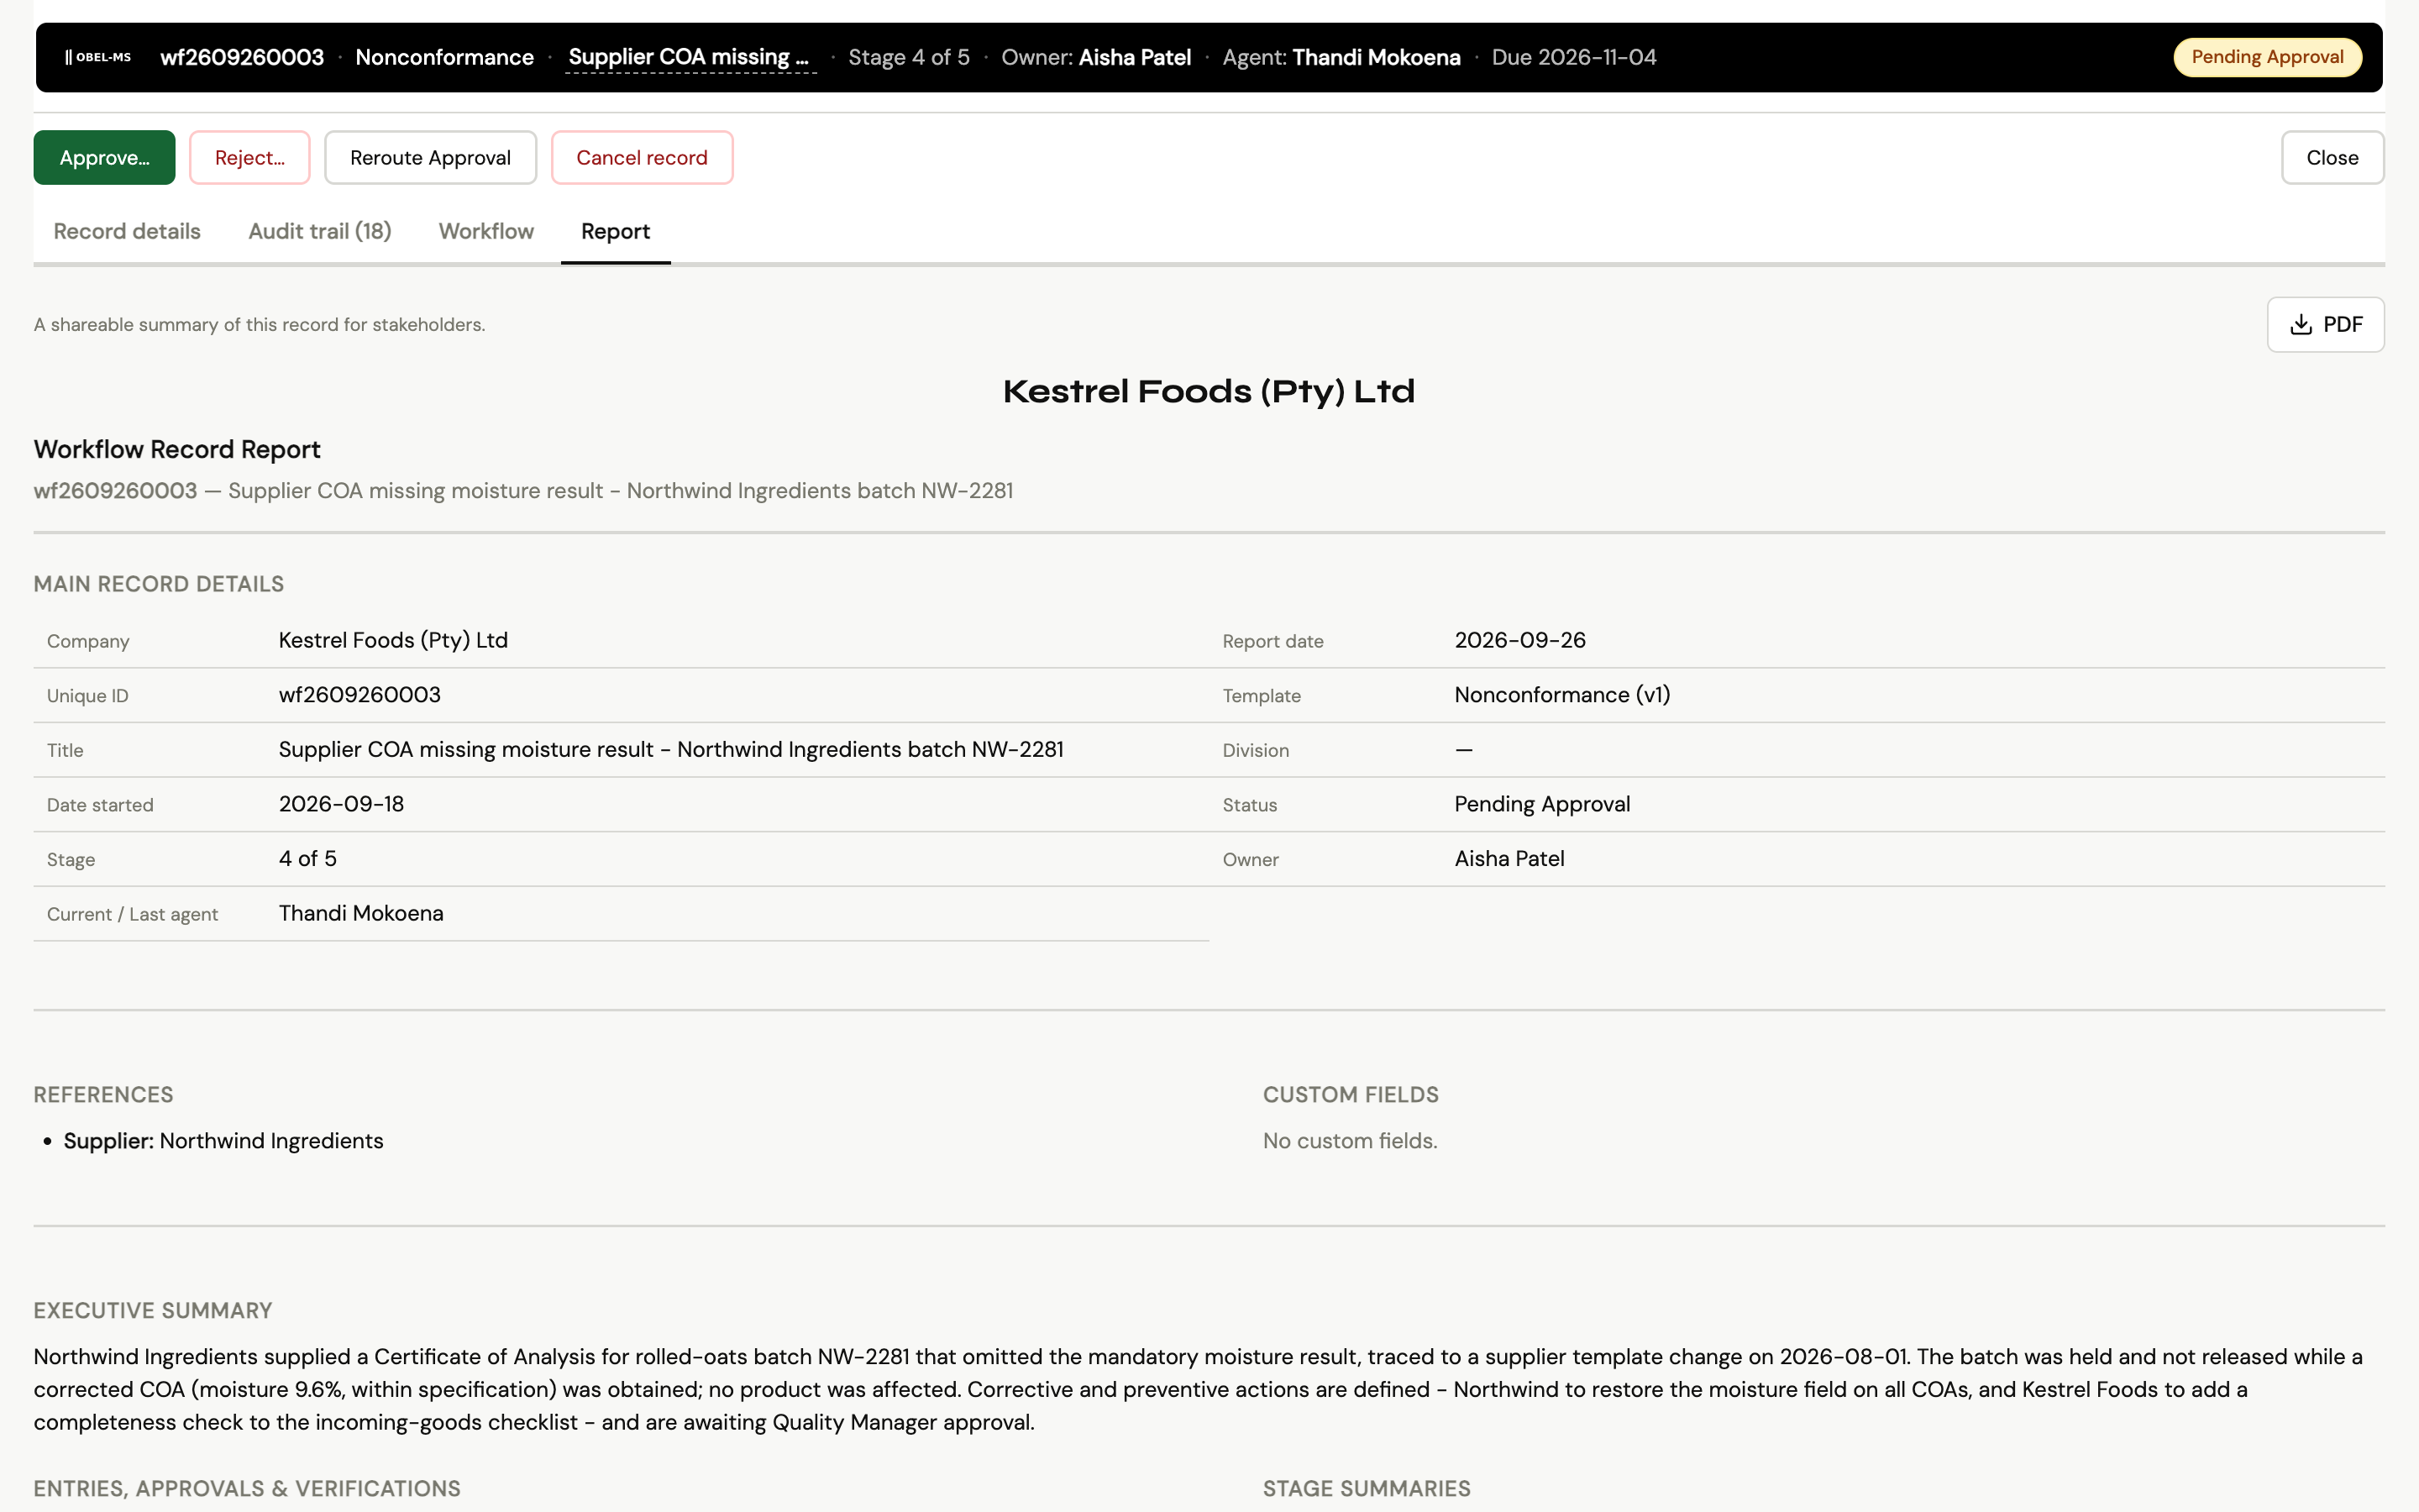Click the Pending Approval status badge

click(2267, 57)
